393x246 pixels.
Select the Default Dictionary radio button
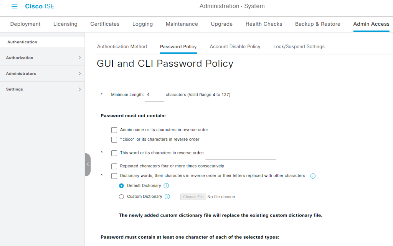click(x=121, y=186)
